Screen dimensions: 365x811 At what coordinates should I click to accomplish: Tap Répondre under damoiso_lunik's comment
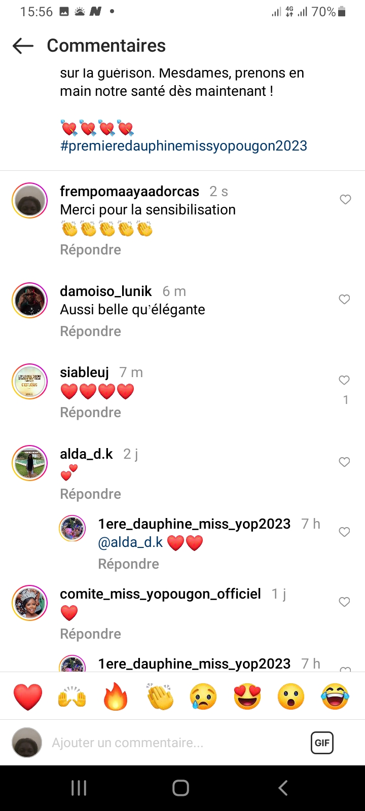(91, 331)
